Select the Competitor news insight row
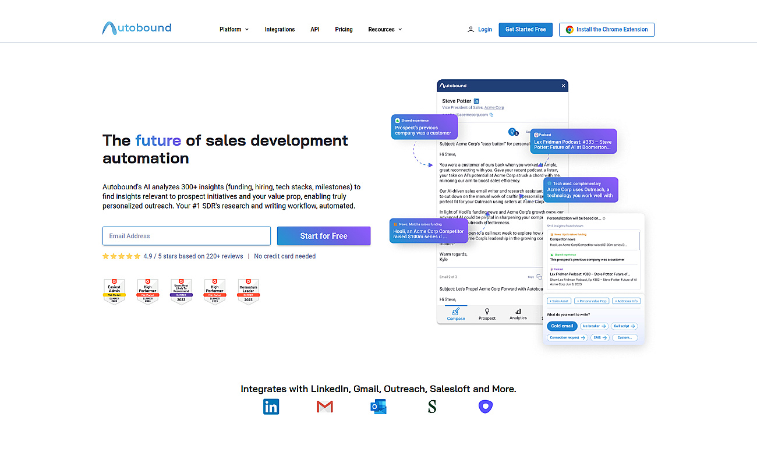The width and height of the screenshot is (757, 459). point(593,240)
